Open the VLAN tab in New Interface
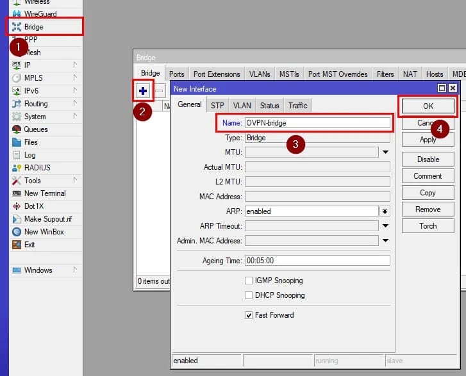The image size is (466, 376). pyautogui.click(x=242, y=106)
